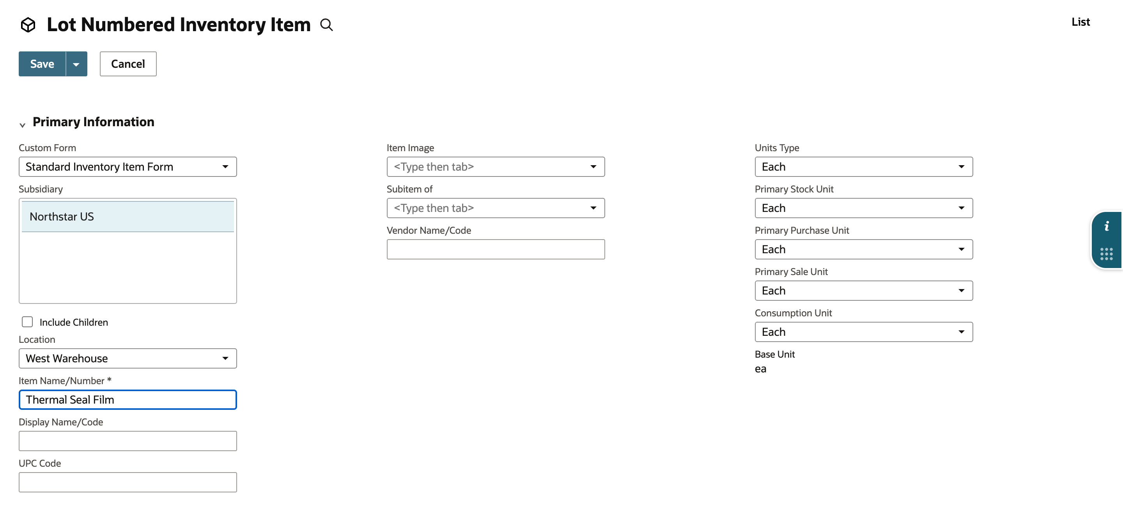Click the Base Unit value ea
The image size is (1123, 508).
pos(760,369)
